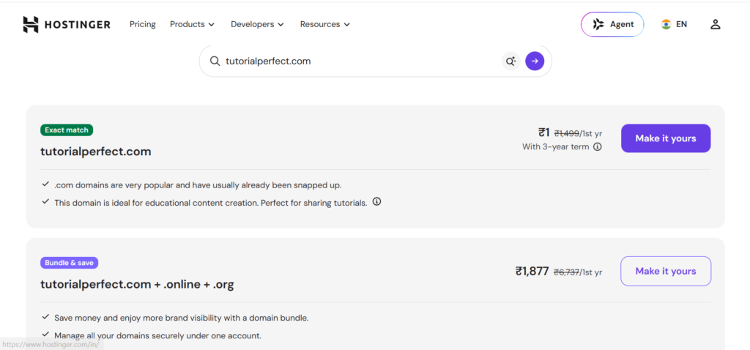Open info icon beside 3-year term
The width and height of the screenshot is (750, 350).
click(597, 146)
